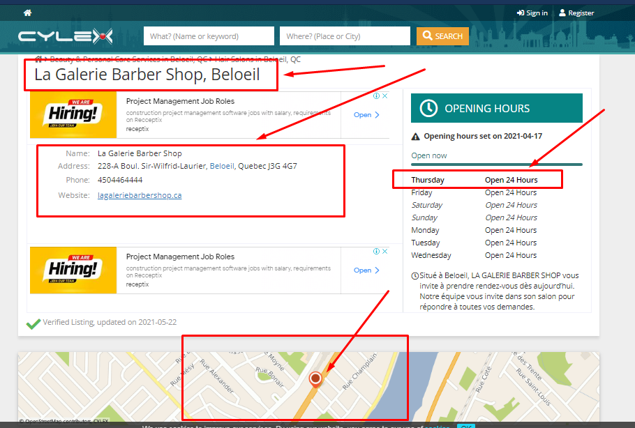Click Open on first Project Management ad
Screen dimensions: 635x428
coord(366,115)
